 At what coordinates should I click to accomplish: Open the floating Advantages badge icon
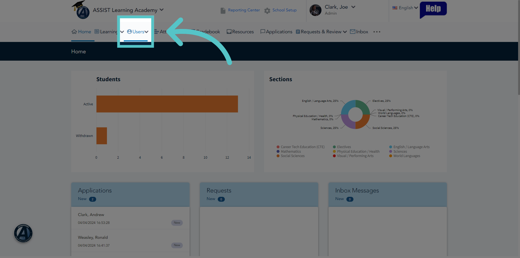click(23, 233)
